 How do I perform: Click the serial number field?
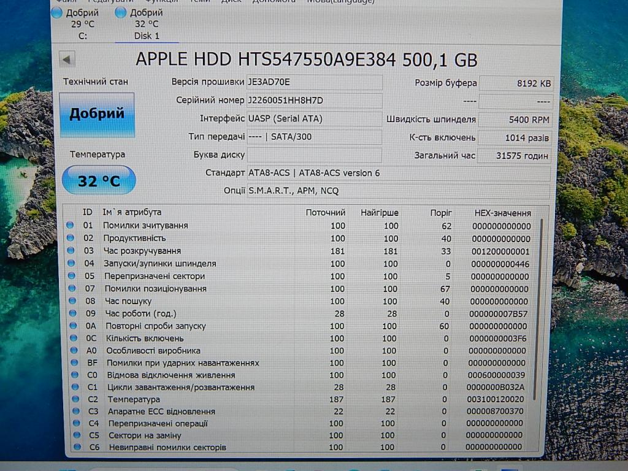coord(314,100)
